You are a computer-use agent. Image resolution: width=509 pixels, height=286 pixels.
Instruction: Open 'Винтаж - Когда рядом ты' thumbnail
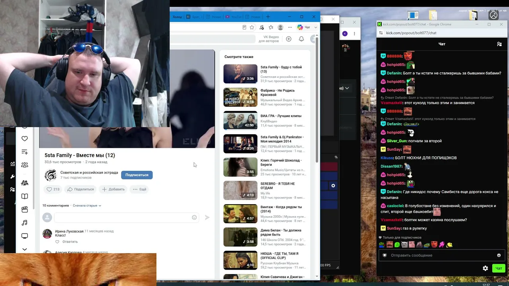pos(240,214)
